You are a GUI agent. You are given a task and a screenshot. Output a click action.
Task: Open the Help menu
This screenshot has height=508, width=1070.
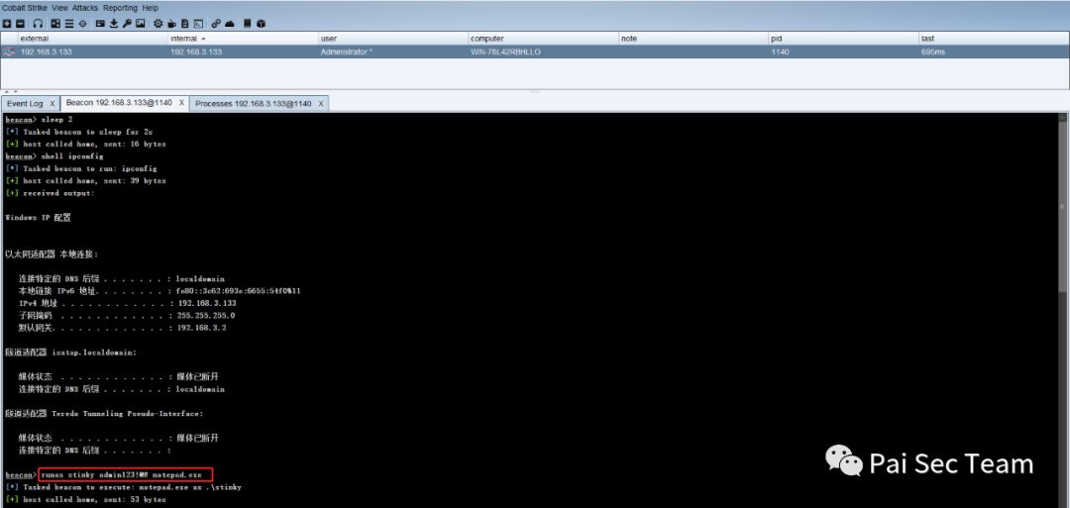point(151,8)
